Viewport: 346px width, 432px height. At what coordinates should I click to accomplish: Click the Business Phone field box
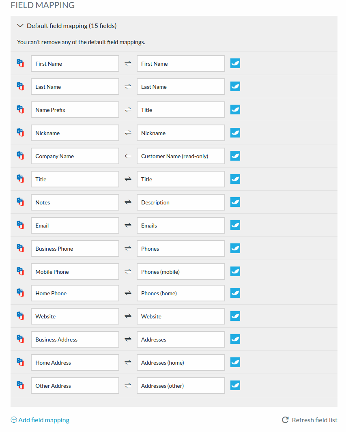(x=75, y=249)
